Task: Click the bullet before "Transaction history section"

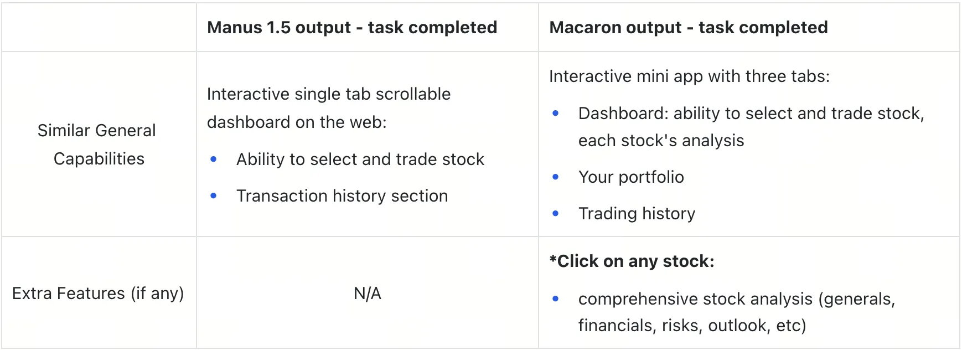Action: (x=214, y=196)
